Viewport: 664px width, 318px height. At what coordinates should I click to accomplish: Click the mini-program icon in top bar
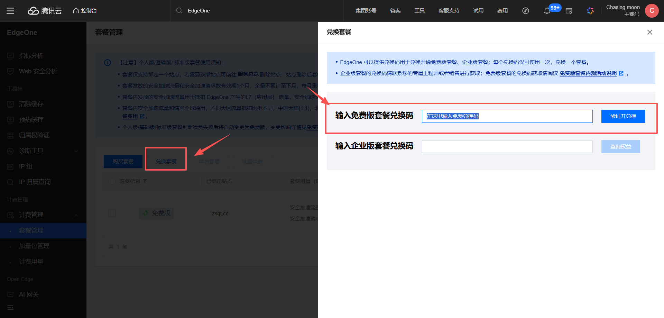point(526,11)
